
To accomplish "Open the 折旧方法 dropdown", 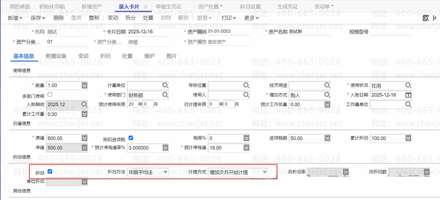I will pyautogui.click(x=148, y=172).
